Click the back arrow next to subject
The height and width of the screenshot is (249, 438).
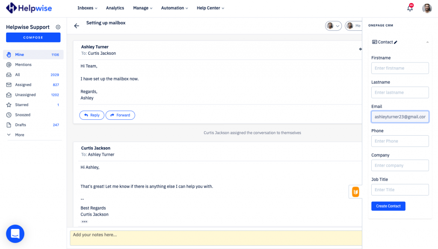[77, 26]
